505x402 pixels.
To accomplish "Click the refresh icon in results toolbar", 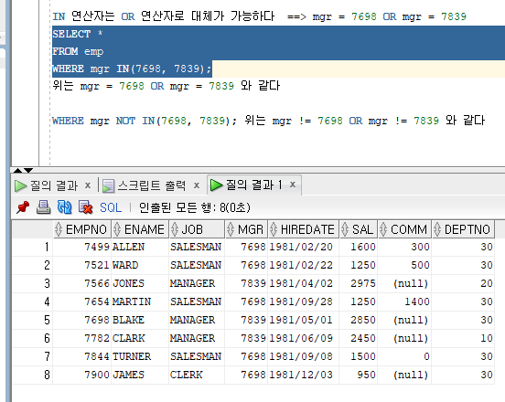I will 64,207.
